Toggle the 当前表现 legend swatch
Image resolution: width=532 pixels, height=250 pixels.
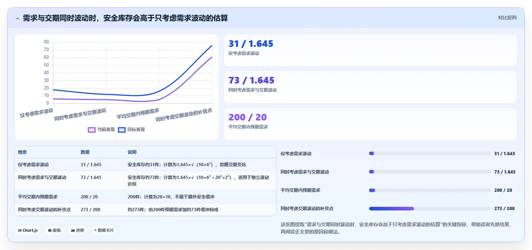[x=92, y=130]
